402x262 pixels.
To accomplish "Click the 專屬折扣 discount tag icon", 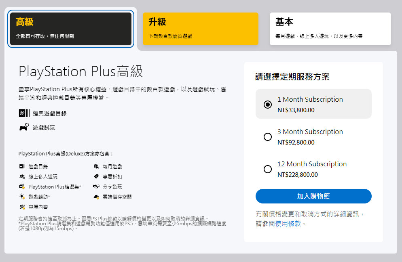I will tap(96, 176).
